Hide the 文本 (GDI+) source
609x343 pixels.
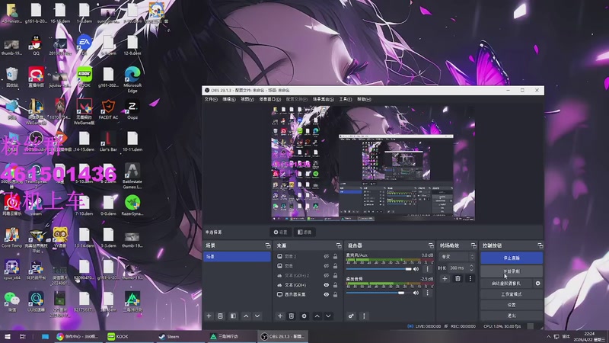(x=327, y=285)
